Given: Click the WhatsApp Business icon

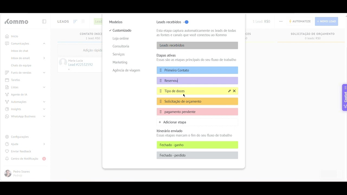Looking at the screenshot, I should (7, 116).
